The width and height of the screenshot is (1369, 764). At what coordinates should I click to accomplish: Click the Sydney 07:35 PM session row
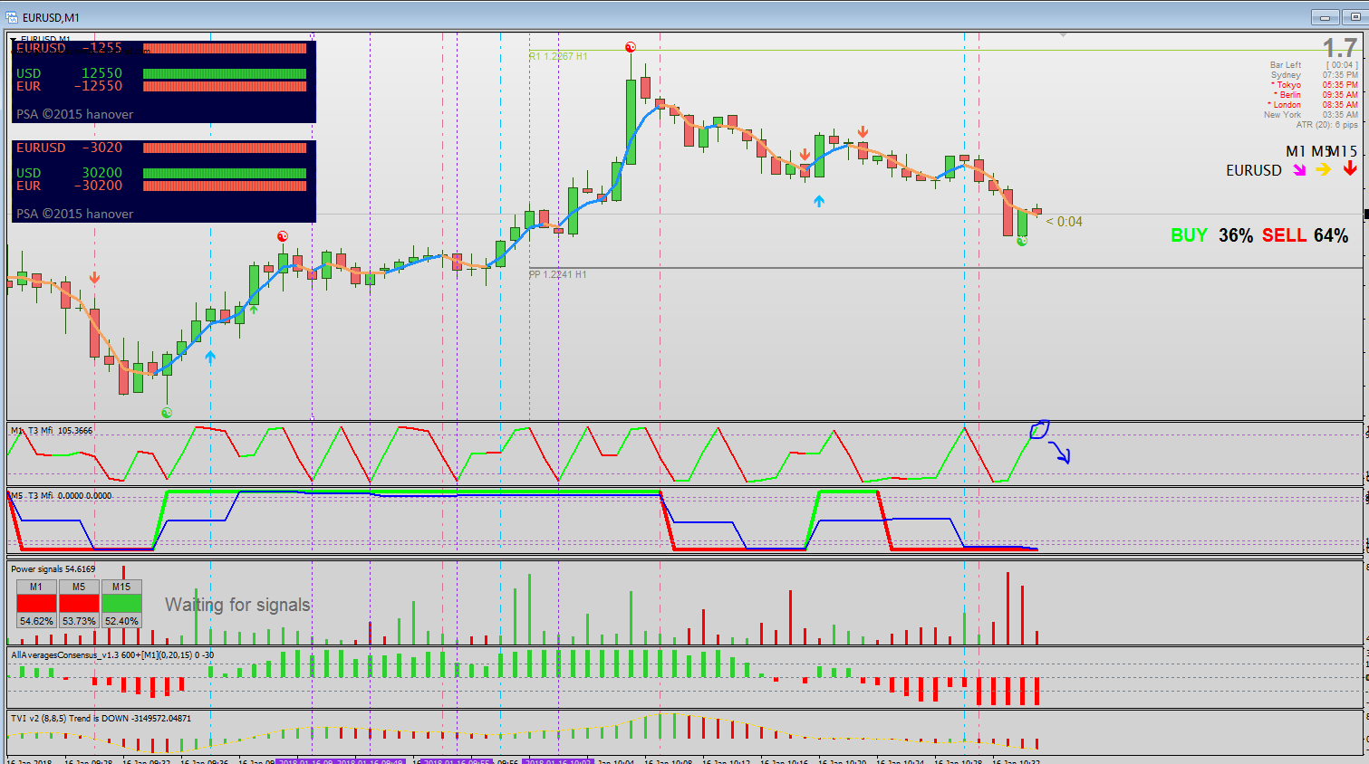coord(1314,75)
